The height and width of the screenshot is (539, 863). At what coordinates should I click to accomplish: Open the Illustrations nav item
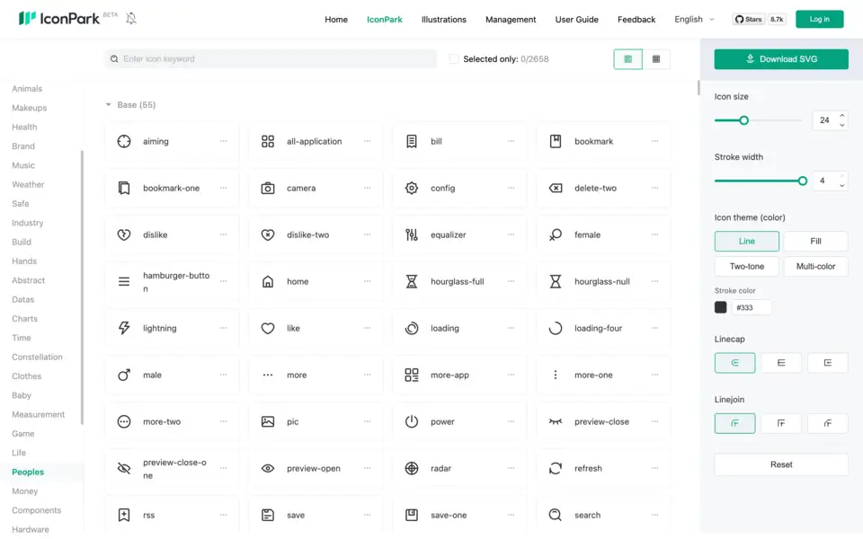click(443, 19)
